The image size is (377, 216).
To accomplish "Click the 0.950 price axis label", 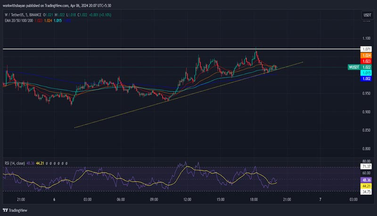I will (367, 93).
